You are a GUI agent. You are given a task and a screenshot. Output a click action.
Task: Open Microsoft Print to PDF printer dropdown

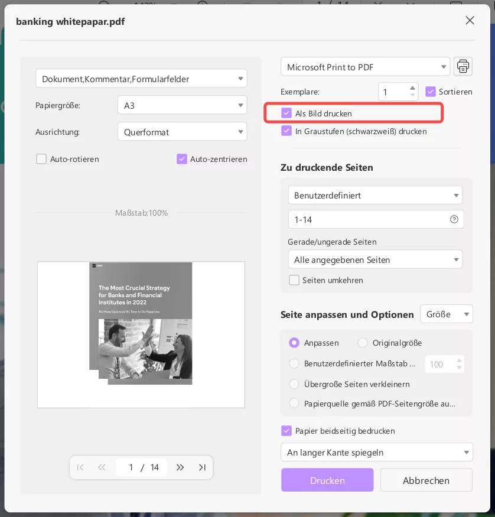pos(365,67)
